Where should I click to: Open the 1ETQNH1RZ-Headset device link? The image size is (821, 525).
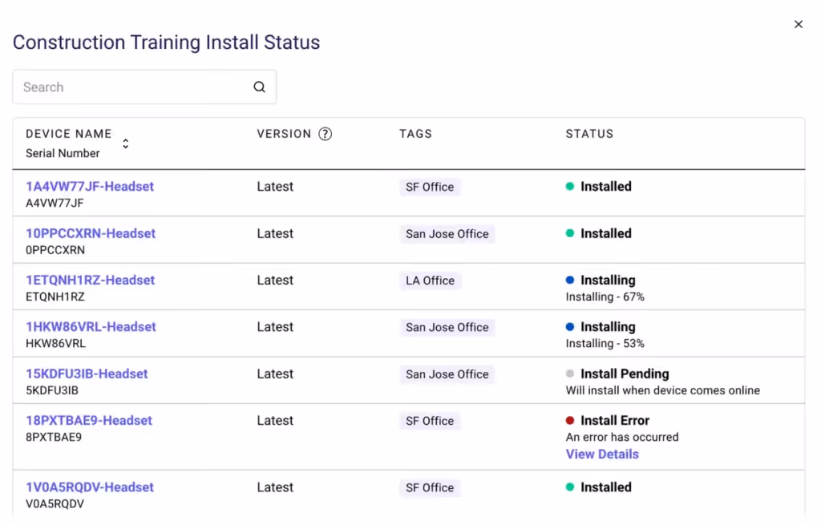(90, 280)
